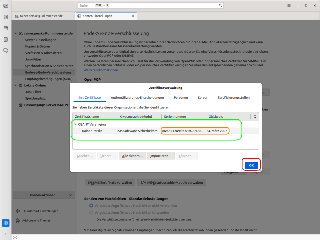Click the Settings gear in sidebar
Screen dimensions: 320x240
point(6,223)
